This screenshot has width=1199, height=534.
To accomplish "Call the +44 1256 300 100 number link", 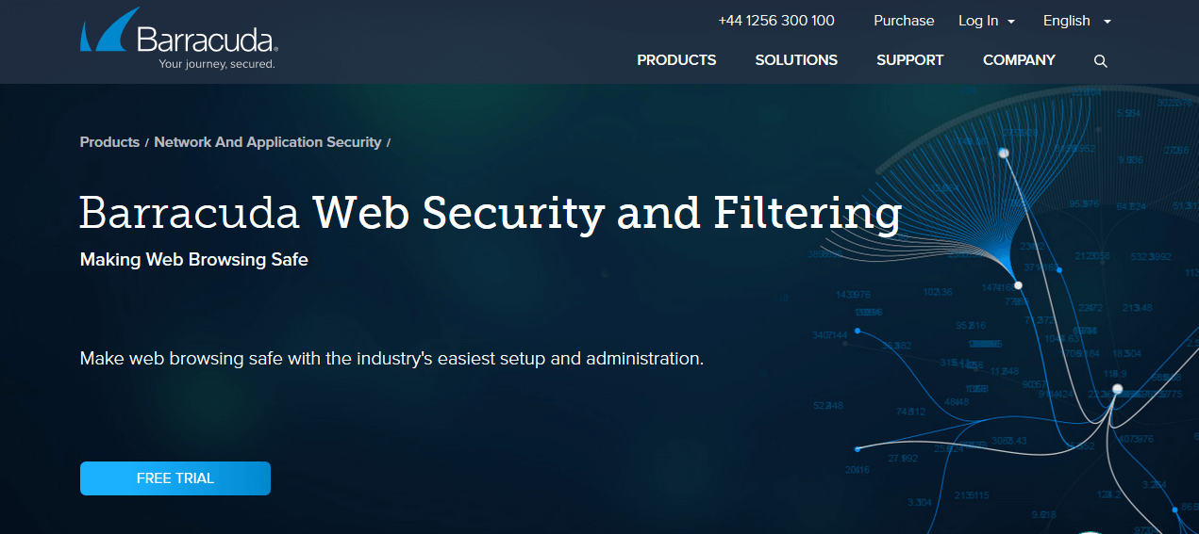I will coord(776,21).
